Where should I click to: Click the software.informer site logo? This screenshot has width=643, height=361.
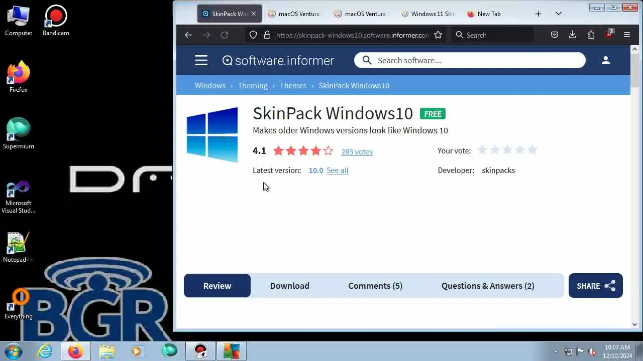[278, 60]
